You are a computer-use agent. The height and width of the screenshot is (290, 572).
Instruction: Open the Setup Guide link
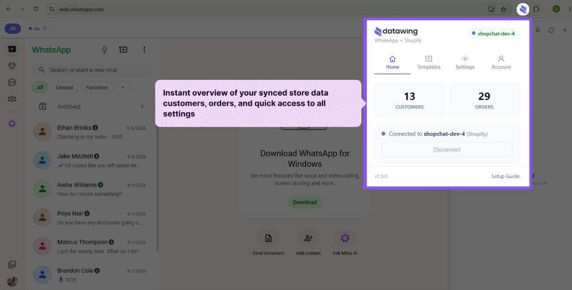click(x=505, y=176)
